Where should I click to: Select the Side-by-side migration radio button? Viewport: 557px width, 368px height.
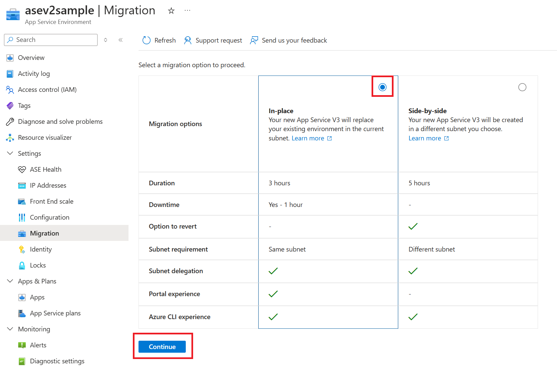pos(522,87)
